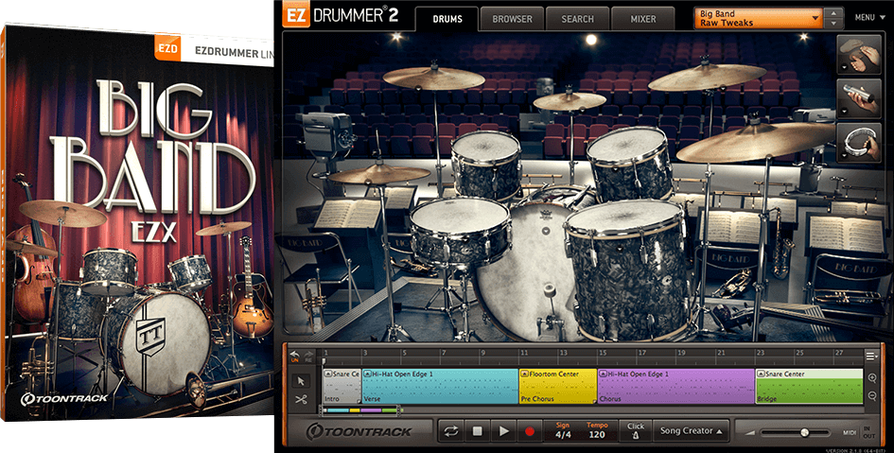Zoom out of the song track

click(x=872, y=396)
